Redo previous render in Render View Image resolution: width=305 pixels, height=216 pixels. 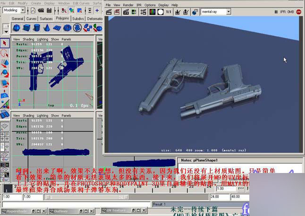pos(109,12)
